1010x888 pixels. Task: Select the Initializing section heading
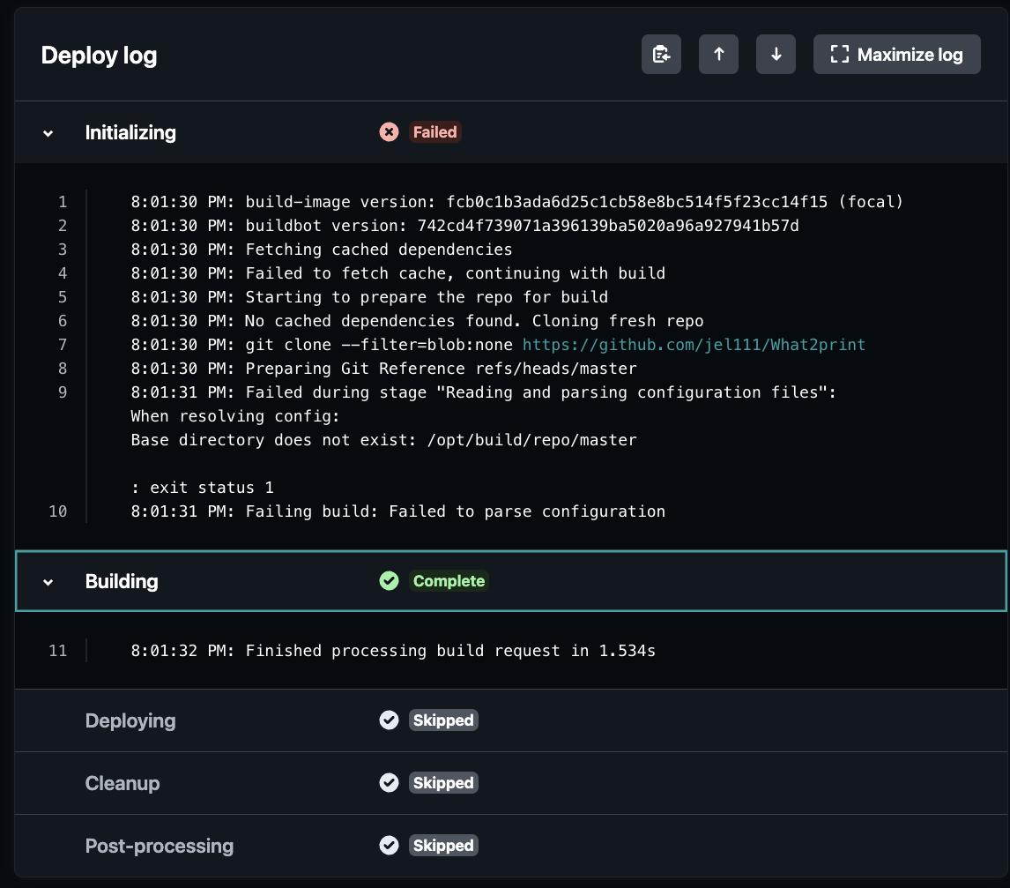pyautogui.click(x=130, y=132)
